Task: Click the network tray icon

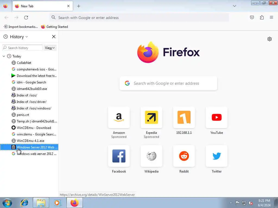Action: point(244,203)
